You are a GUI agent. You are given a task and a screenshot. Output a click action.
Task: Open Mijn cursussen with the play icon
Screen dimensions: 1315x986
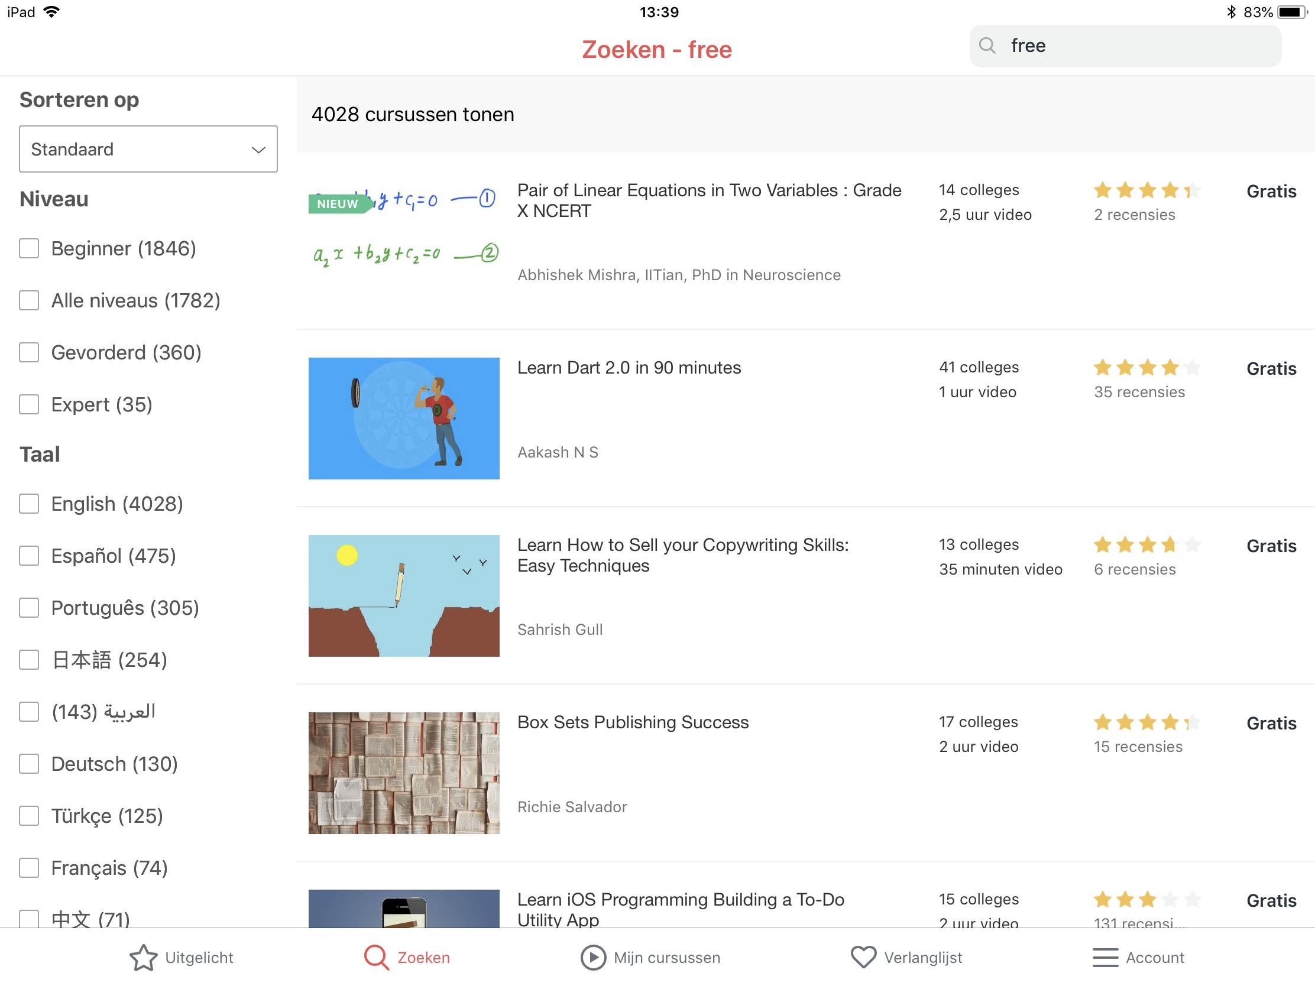coord(592,956)
